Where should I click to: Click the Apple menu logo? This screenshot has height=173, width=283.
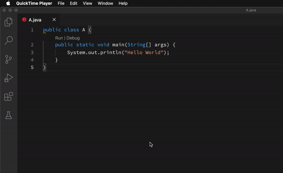(x=8, y=3)
